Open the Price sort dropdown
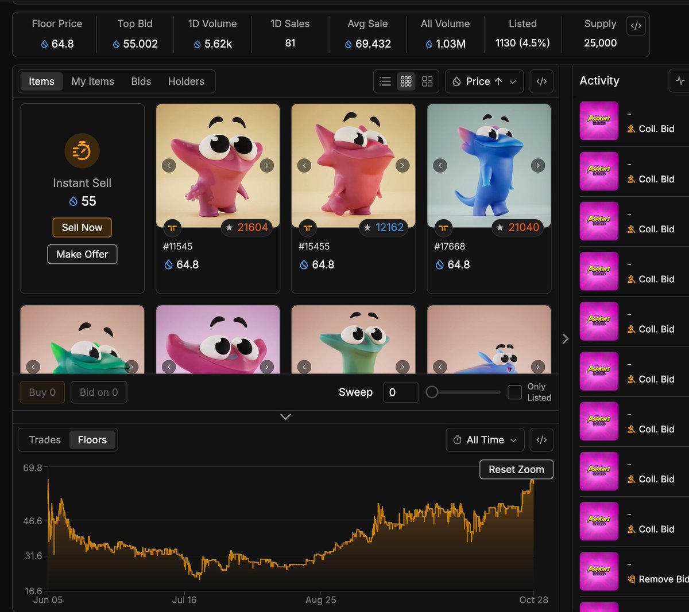 click(484, 81)
